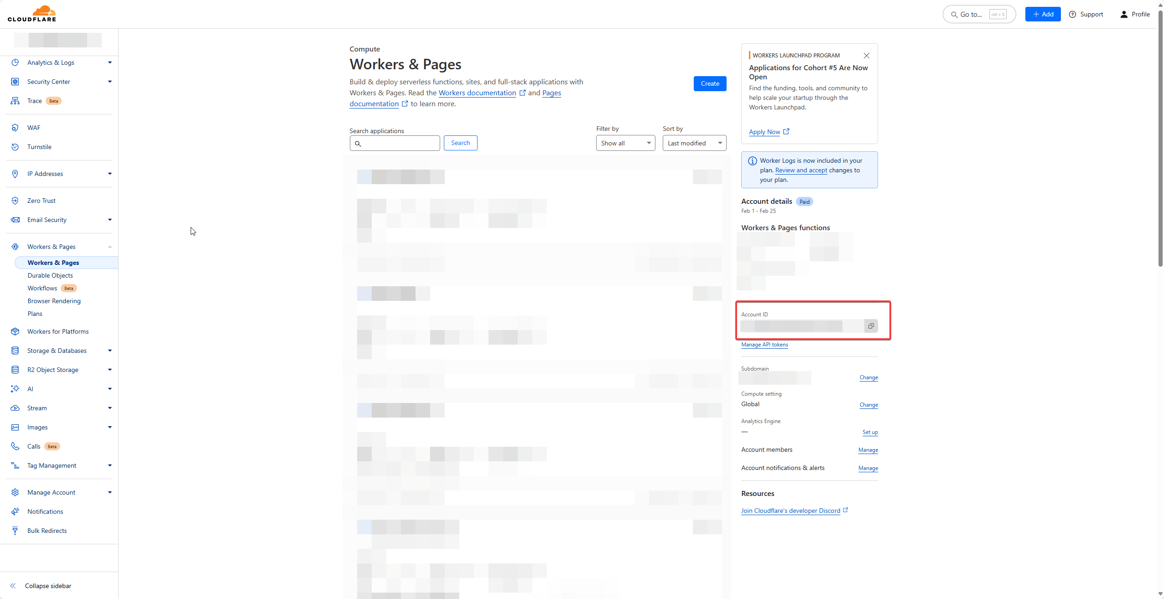
Task: Click Manage API tokens link
Action: (765, 345)
